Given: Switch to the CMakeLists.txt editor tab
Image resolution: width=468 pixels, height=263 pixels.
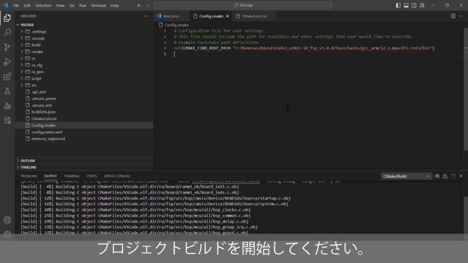Looking at the screenshot, I should (254, 16).
